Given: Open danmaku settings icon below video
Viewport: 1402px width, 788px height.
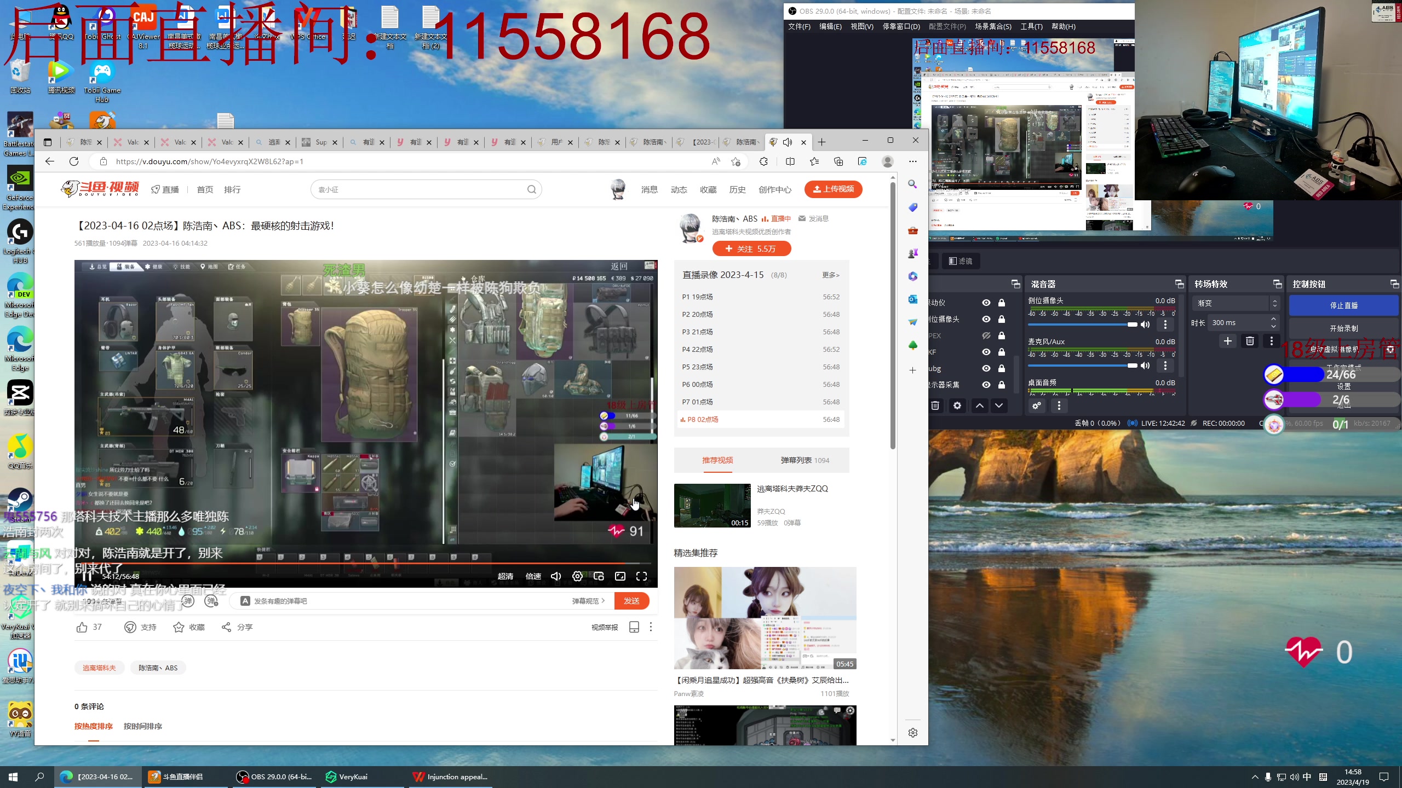Looking at the screenshot, I should coord(211,601).
